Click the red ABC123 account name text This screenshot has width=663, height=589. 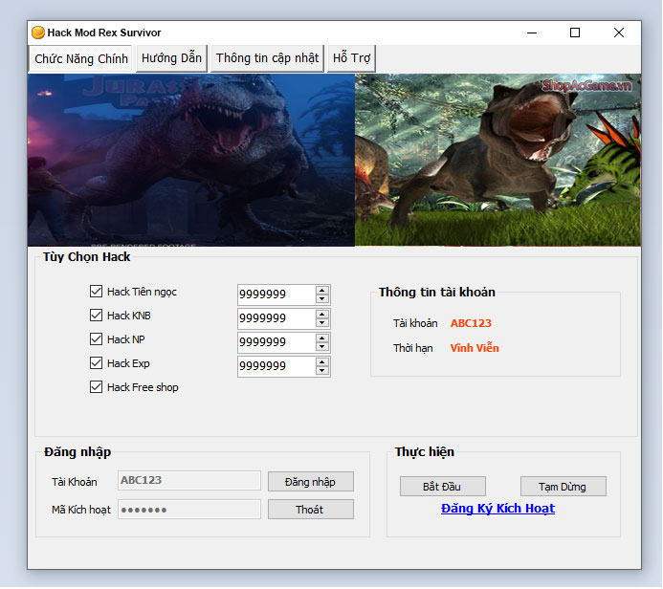tap(471, 323)
